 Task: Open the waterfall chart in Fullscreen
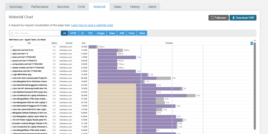point(219,18)
